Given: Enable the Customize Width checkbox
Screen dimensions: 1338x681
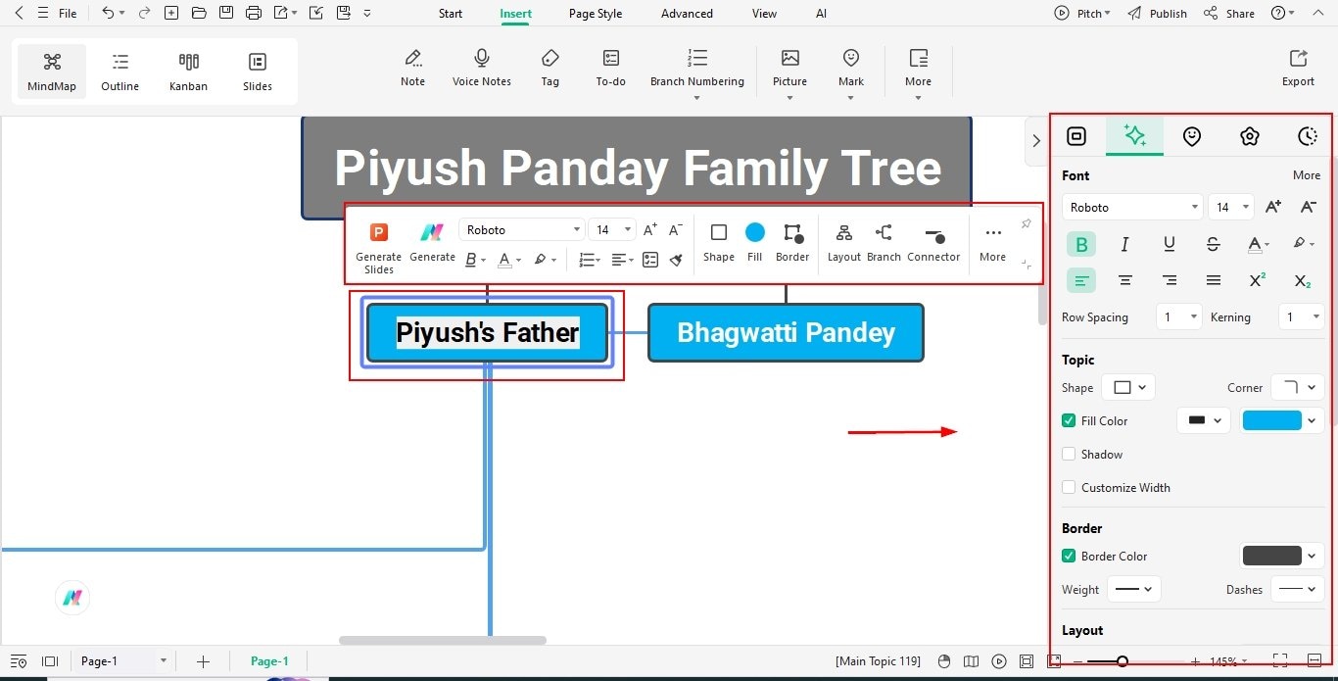Looking at the screenshot, I should tap(1069, 487).
